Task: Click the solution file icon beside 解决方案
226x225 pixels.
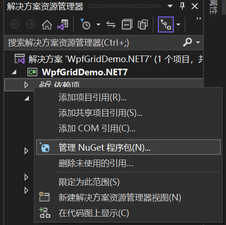Action: (x=20, y=59)
